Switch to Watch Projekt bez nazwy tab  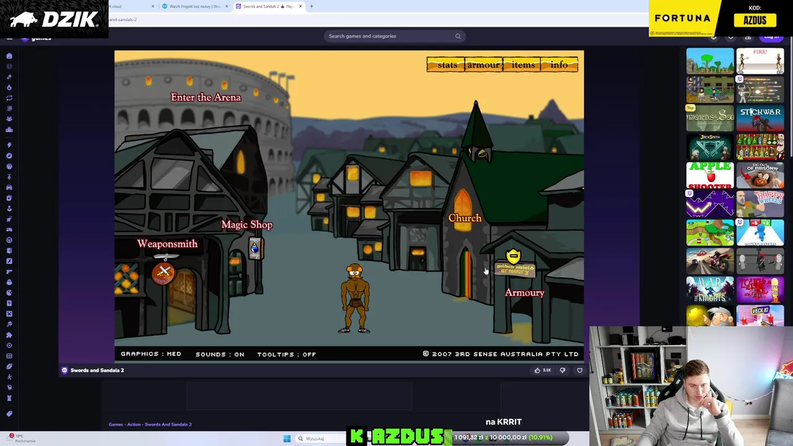[x=195, y=6]
